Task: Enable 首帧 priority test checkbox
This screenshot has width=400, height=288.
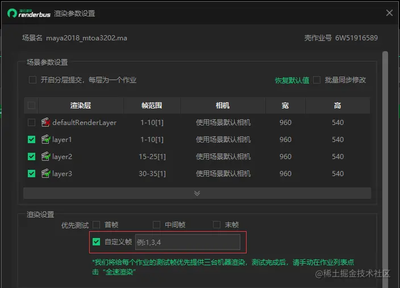Action: pyautogui.click(x=96, y=225)
